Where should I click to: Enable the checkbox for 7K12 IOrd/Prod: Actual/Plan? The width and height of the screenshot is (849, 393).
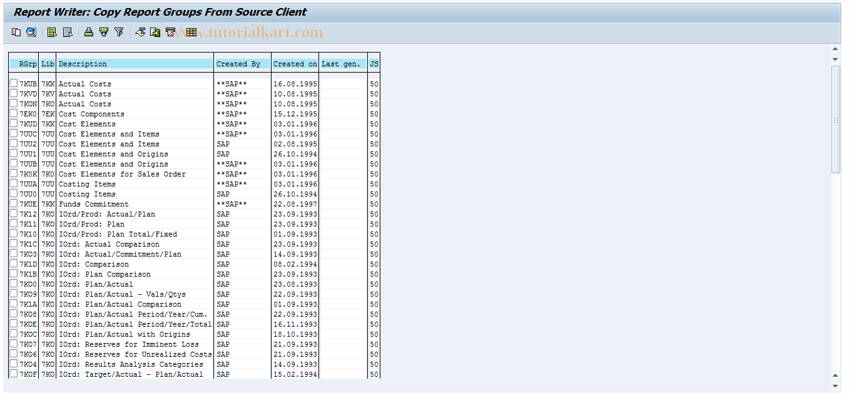click(13, 213)
